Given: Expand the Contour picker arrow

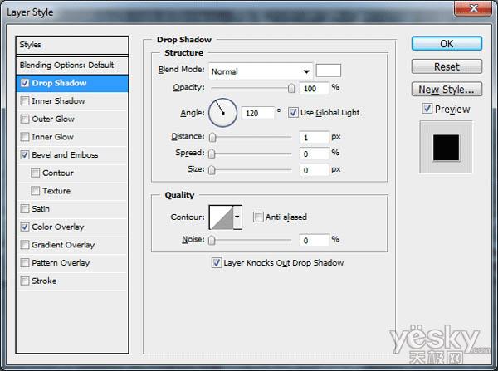Looking at the screenshot, I should click(x=238, y=217).
